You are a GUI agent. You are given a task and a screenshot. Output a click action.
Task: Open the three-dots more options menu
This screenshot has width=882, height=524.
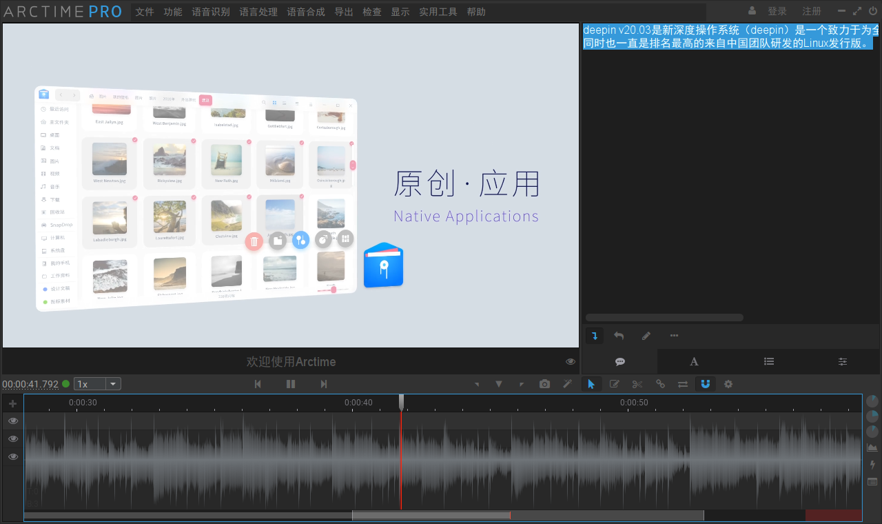(x=674, y=336)
